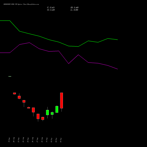Click the '01 Sep' date axis label
Viewport: 147px width, 147px height.
pos(51,140)
